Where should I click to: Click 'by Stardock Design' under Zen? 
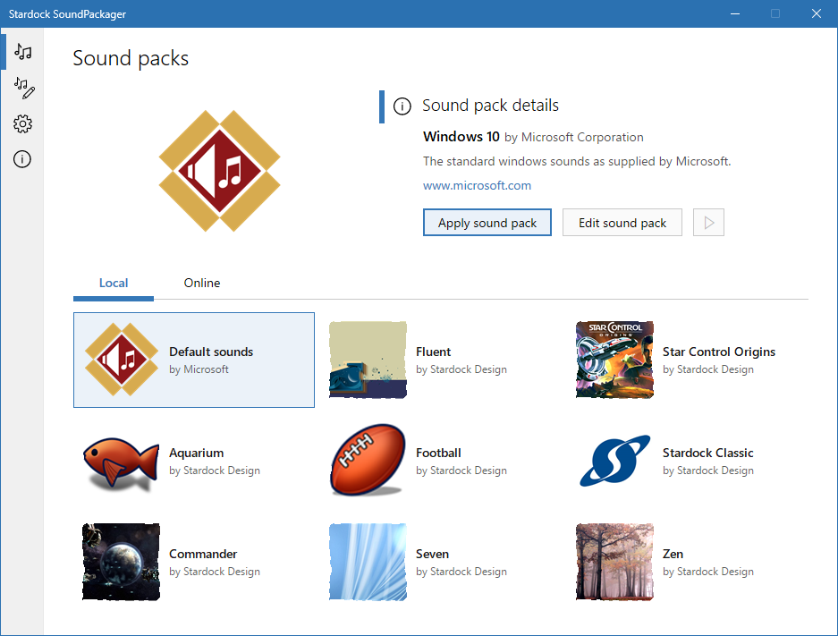(x=708, y=572)
